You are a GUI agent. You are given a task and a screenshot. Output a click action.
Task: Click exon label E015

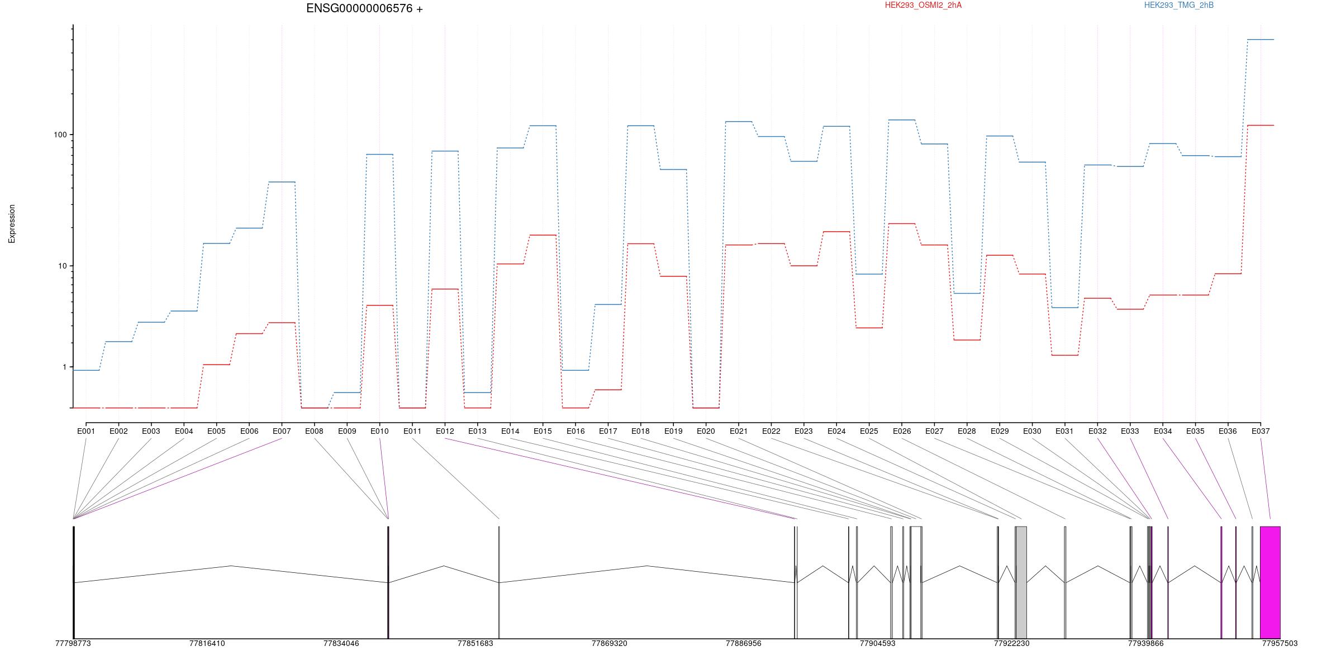pyautogui.click(x=543, y=431)
